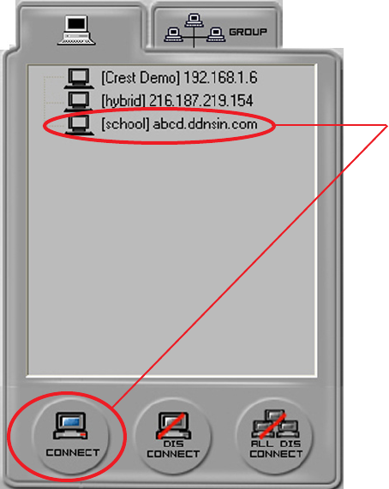The height and width of the screenshot is (489, 389).
Task: Click the 192.168.1.6 address text
Action: tap(220, 77)
